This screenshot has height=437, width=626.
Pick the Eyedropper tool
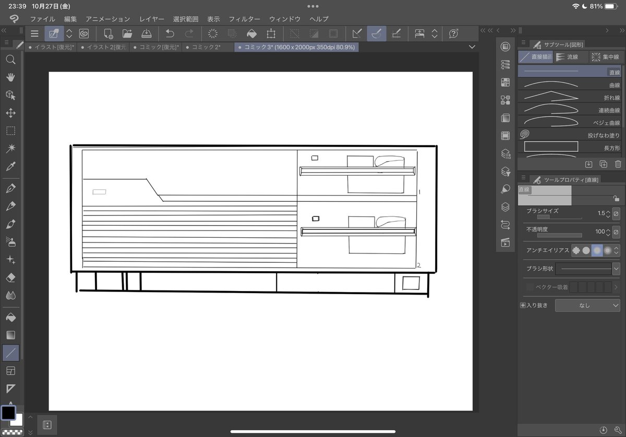[10, 167]
